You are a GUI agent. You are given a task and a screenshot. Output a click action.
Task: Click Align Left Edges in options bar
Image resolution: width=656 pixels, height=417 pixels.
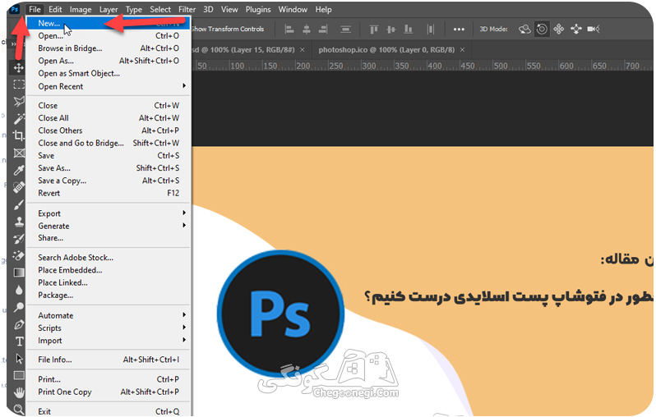tap(289, 29)
